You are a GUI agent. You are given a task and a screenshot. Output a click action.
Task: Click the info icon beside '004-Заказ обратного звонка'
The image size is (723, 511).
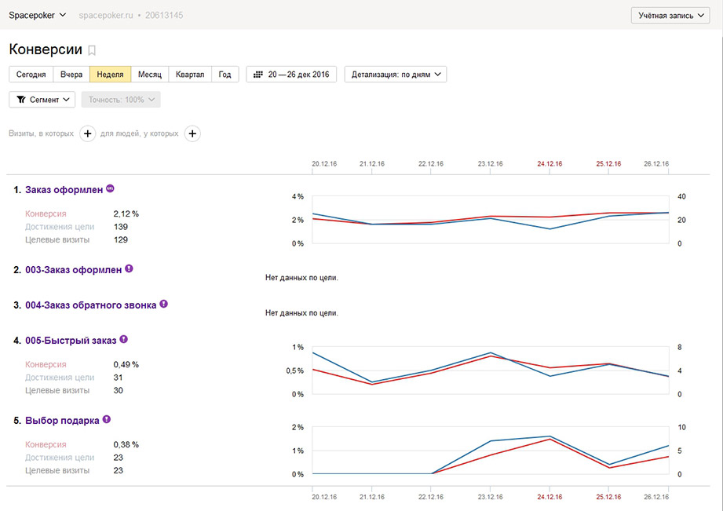point(163,304)
